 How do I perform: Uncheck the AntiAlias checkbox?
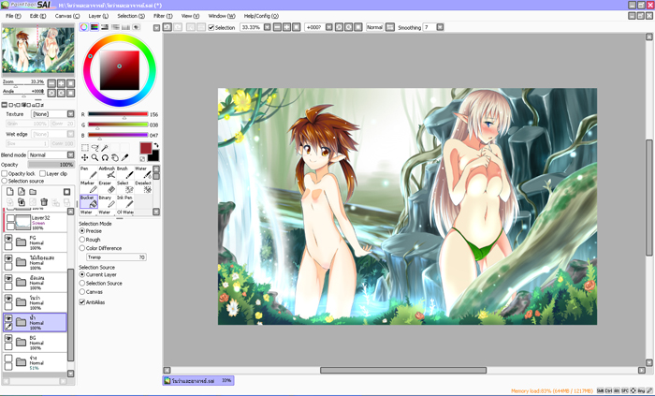(x=82, y=302)
